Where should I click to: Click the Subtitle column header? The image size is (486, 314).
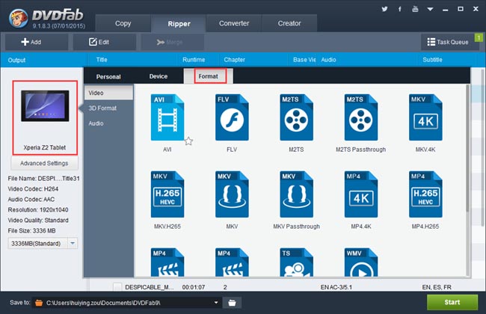tap(432, 60)
